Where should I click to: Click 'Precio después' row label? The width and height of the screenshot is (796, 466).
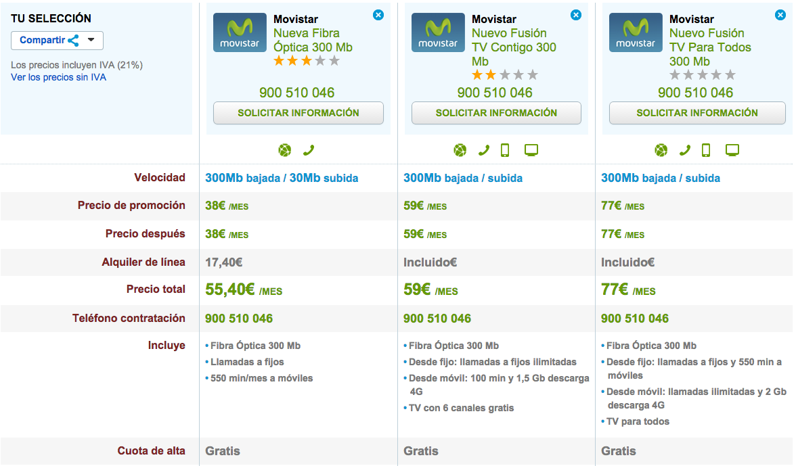click(145, 234)
